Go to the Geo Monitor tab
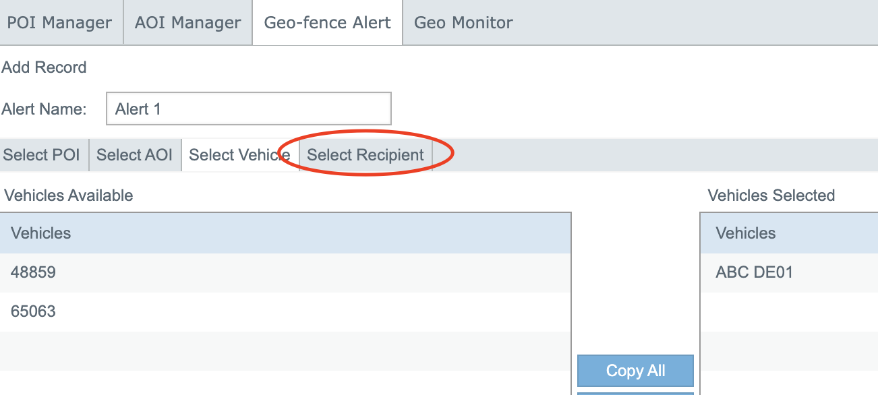The height and width of the screenshot is (395, 878). (463, 23)
